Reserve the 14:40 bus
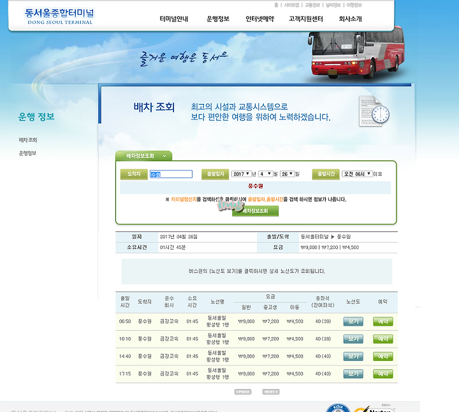 tap(383, 356)
